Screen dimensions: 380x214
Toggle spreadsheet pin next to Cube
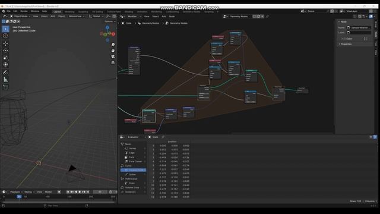(x=163, y=137)
